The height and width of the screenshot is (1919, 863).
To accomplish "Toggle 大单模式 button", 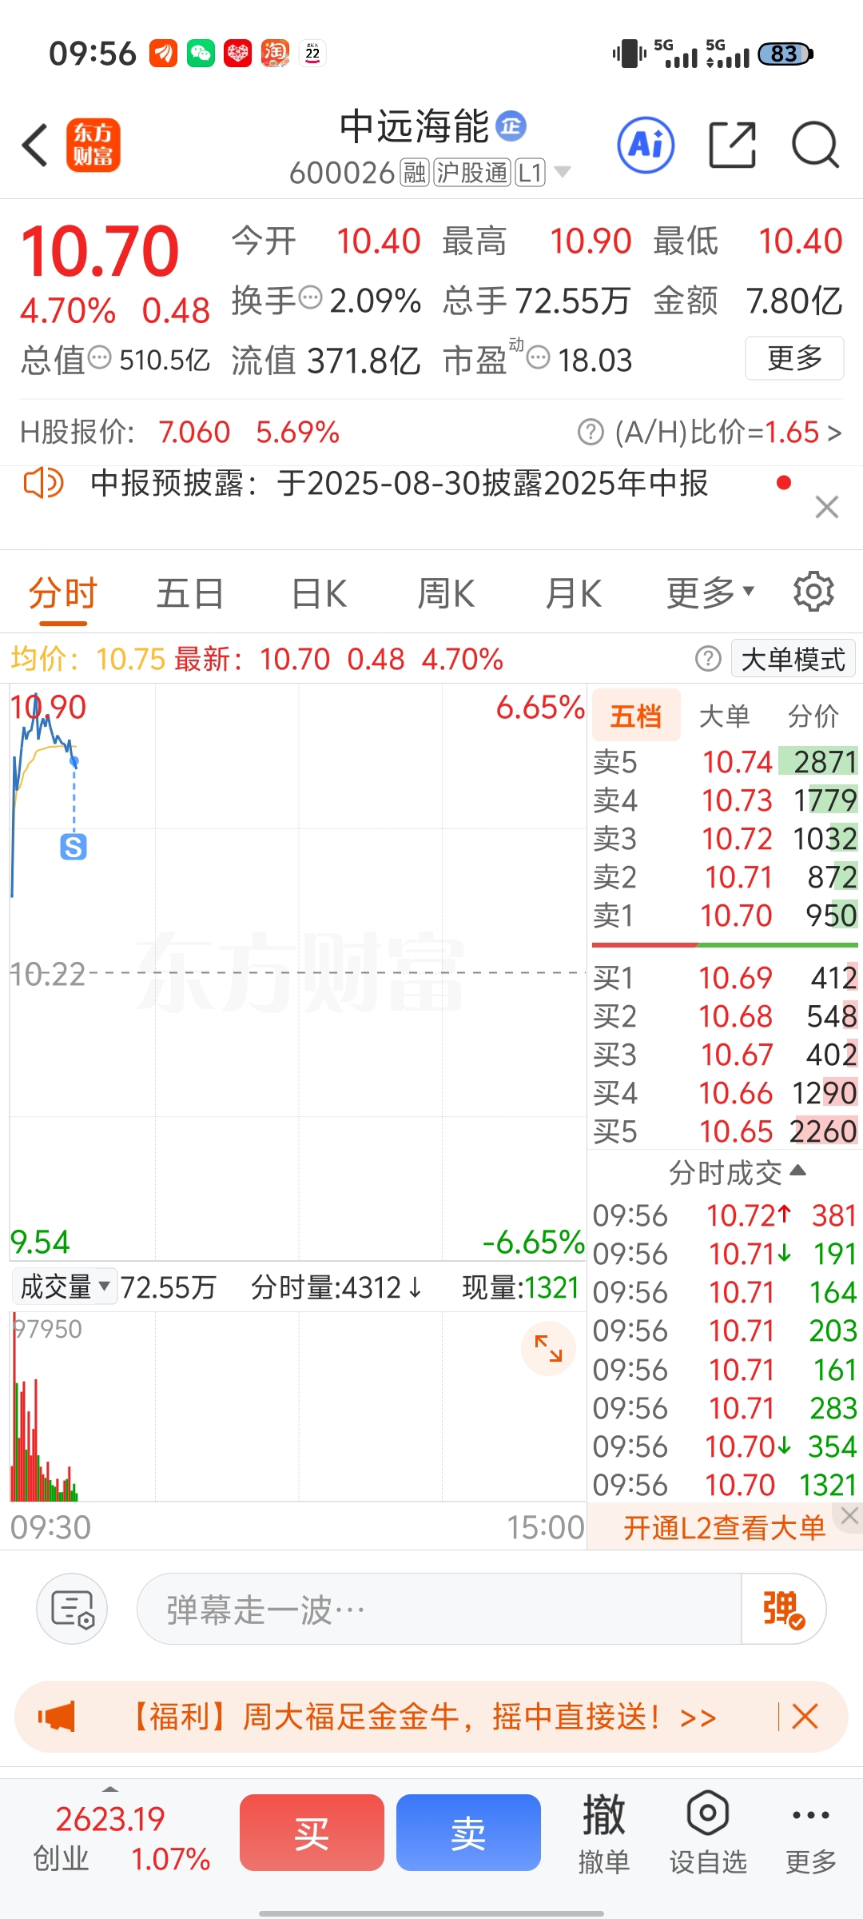I will [x=793, y=659].
